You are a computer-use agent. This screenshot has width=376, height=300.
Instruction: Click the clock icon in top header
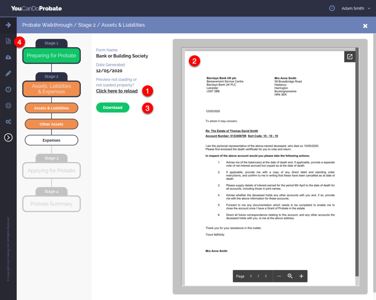pos(332,8)
